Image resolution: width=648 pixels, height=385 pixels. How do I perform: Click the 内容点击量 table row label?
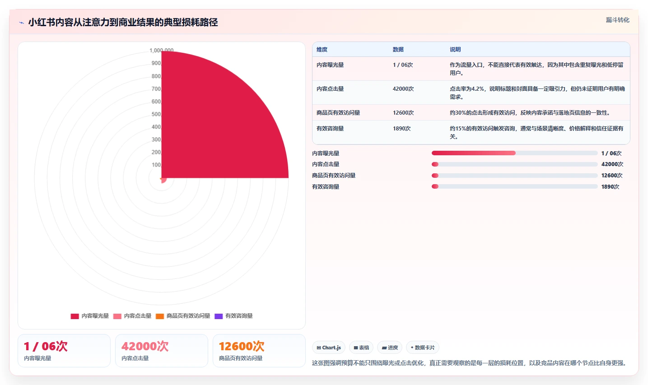click(330, 89)
